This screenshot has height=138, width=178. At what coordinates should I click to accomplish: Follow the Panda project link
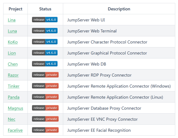(14, 97)
